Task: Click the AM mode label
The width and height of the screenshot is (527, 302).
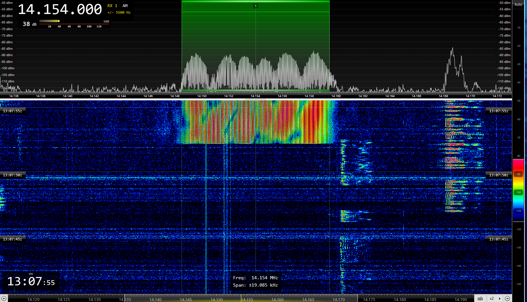Action: (125, 6)
